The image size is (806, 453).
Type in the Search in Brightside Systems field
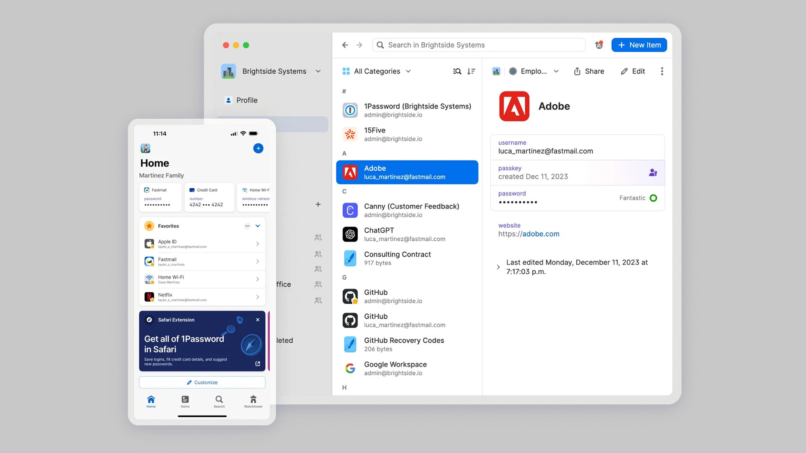click(x=479, y=45)
